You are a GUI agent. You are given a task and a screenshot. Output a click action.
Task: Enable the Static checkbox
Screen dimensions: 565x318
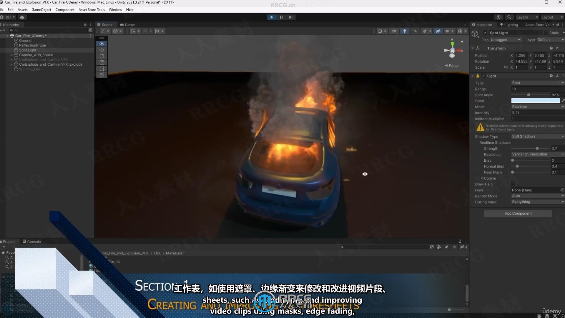click(x=546, y=33)
